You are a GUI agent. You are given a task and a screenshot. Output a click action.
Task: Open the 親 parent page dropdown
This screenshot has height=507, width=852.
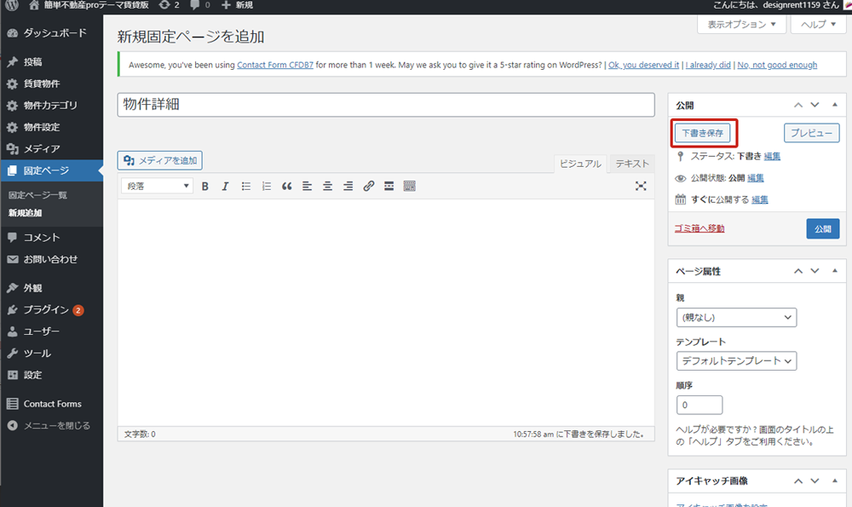coord(736,318)
